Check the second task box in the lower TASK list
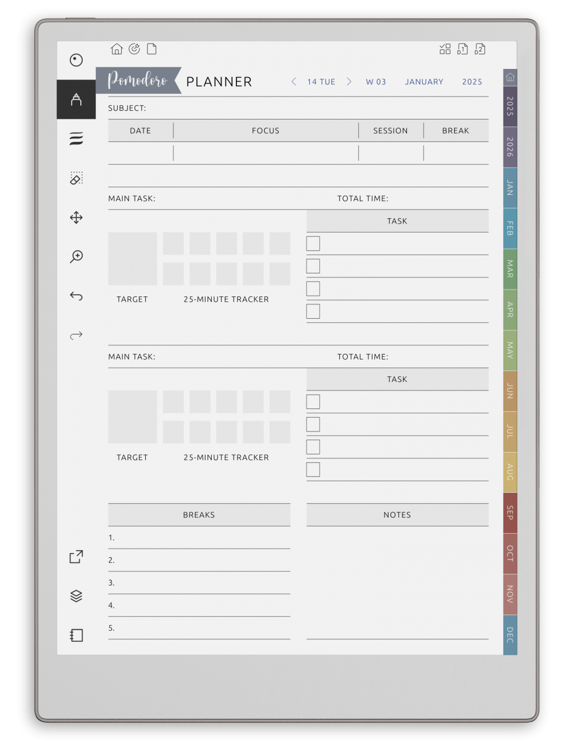 313,424
